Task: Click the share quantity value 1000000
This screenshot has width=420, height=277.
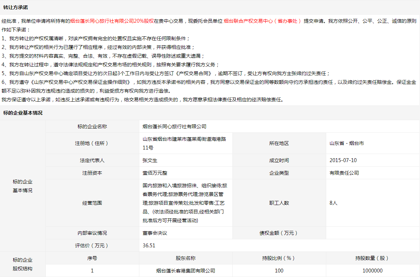Action: [373, 271]
